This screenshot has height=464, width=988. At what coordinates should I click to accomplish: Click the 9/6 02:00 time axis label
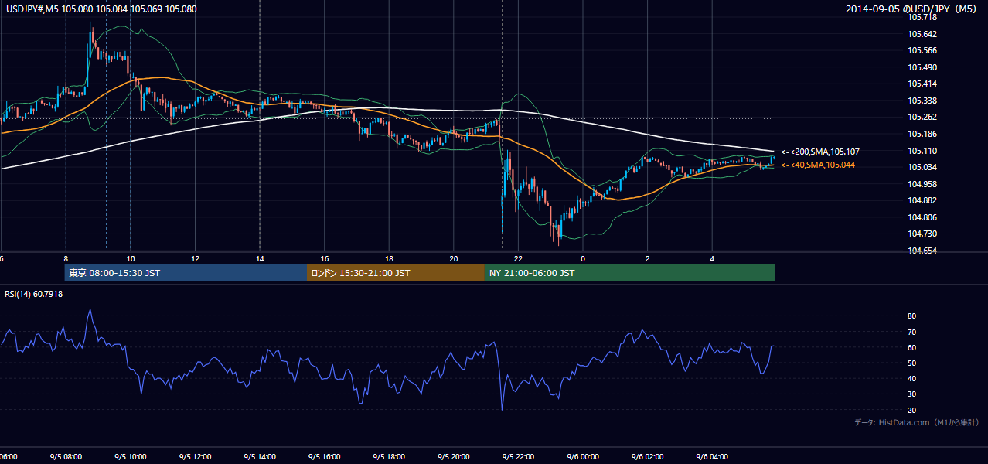coord(648,457)
